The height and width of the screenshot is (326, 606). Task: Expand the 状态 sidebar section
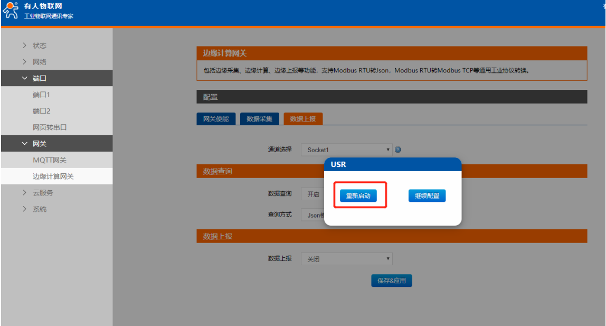click(40, 45)
